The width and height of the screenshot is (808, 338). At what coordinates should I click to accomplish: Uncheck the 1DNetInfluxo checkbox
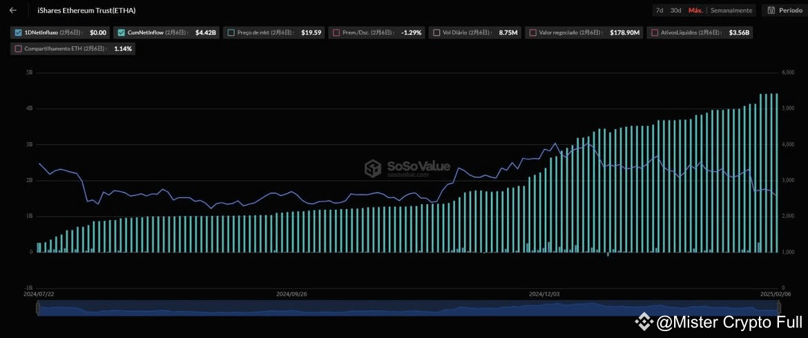[19, 32]
